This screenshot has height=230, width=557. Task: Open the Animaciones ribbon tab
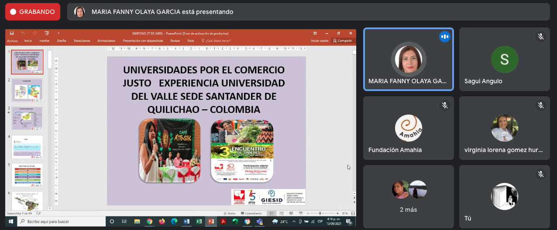point(106,41)
